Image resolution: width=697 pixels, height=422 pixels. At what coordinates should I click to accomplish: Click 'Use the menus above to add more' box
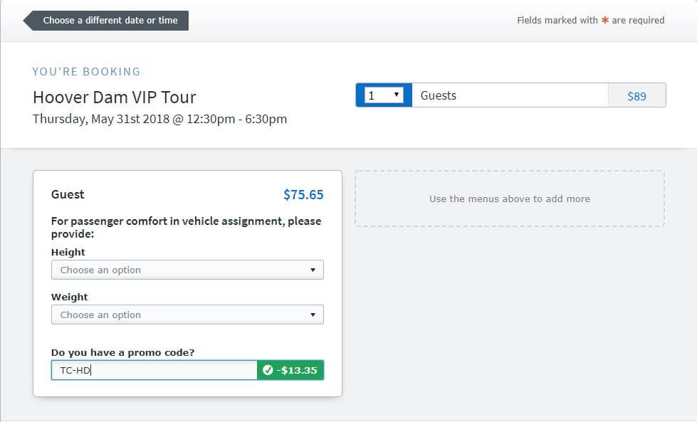(x=510, y=199)
